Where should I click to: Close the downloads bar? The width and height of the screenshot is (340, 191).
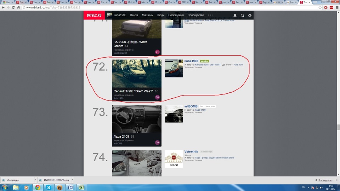(336, 180)
